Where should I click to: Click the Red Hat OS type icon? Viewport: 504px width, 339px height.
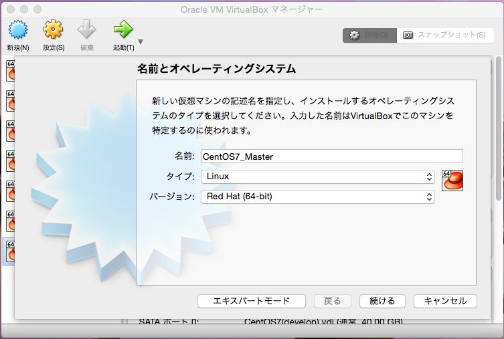coord(452,181)
